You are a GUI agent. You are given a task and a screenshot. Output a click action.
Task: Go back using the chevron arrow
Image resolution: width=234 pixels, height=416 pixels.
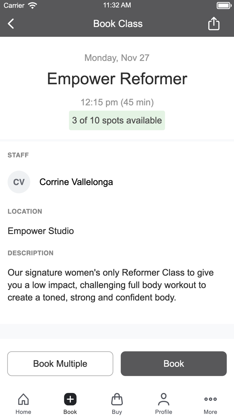click(10, 23)
